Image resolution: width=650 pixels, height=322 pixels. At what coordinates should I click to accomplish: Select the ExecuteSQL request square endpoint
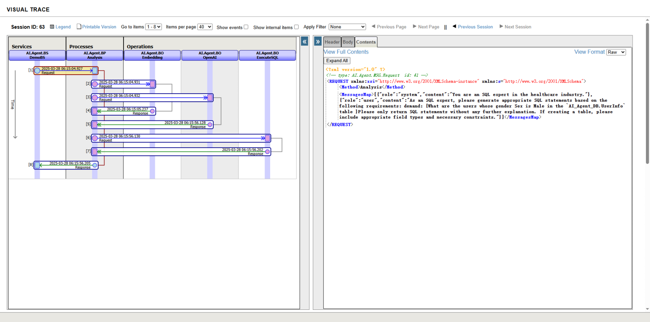[268, 138]
